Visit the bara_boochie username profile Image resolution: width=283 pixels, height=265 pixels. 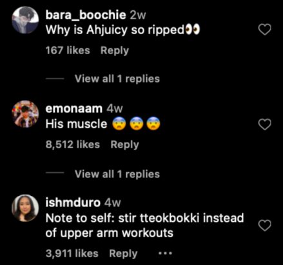[x=86, y=15]
